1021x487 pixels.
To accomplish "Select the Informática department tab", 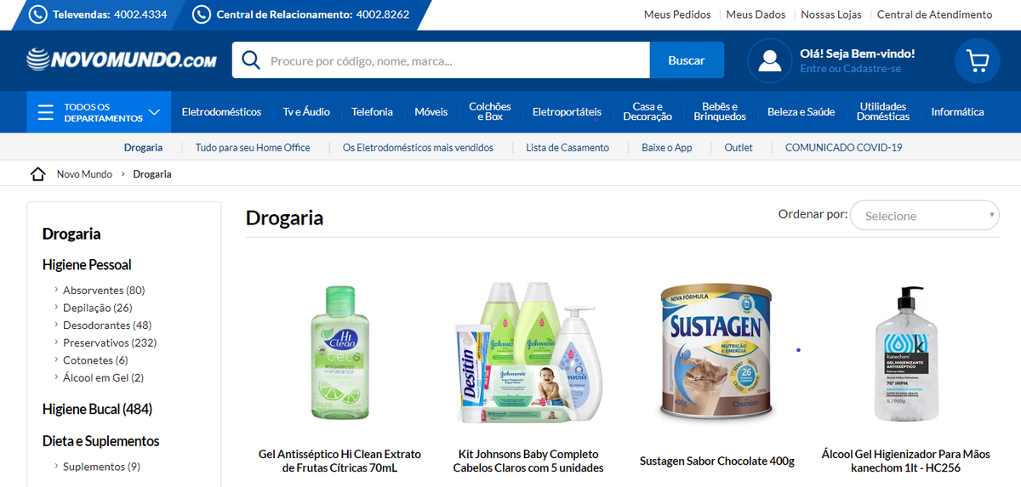I will click(x=957, y=112).
